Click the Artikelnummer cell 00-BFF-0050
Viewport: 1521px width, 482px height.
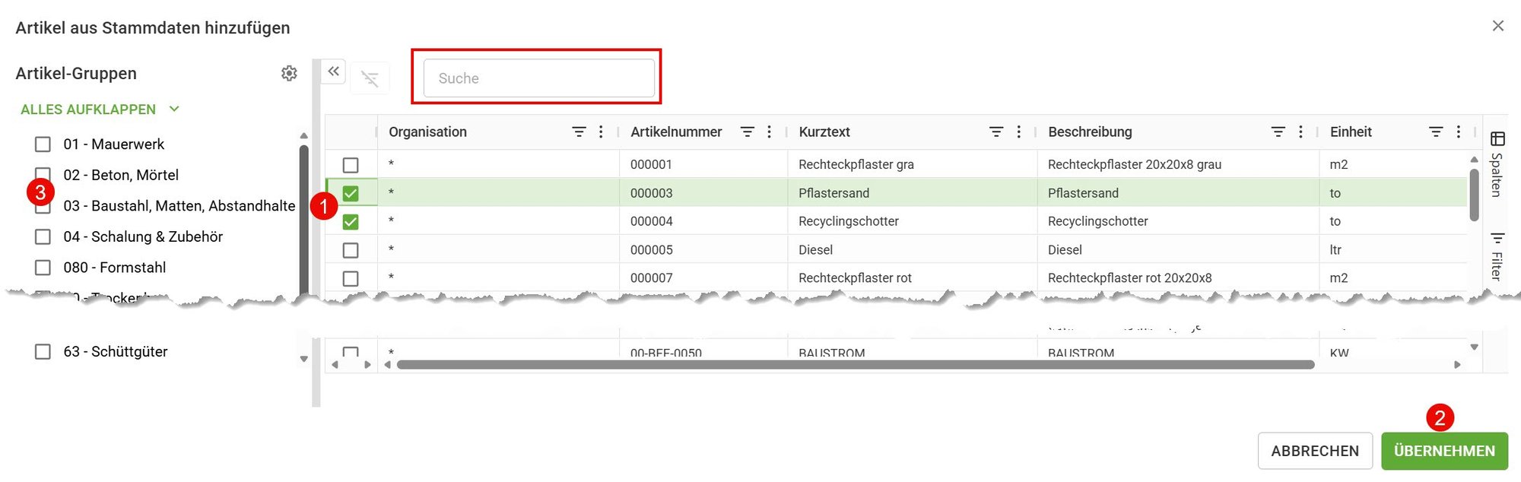pos(666,353)
